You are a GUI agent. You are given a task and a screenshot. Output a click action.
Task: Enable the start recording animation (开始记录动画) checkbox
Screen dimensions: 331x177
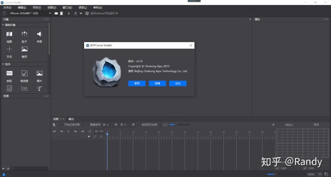(x=61, y=125)
